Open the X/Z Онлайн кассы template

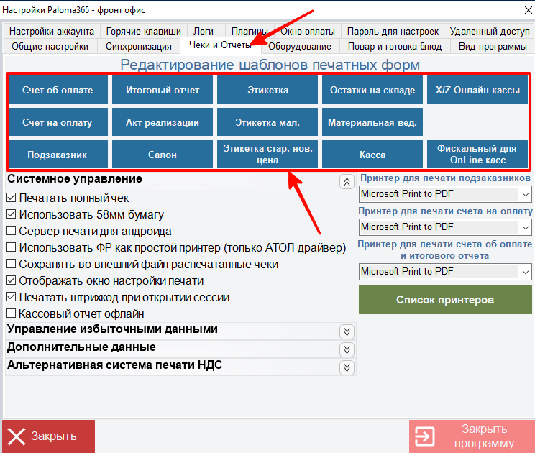click(x=477, y=90)
